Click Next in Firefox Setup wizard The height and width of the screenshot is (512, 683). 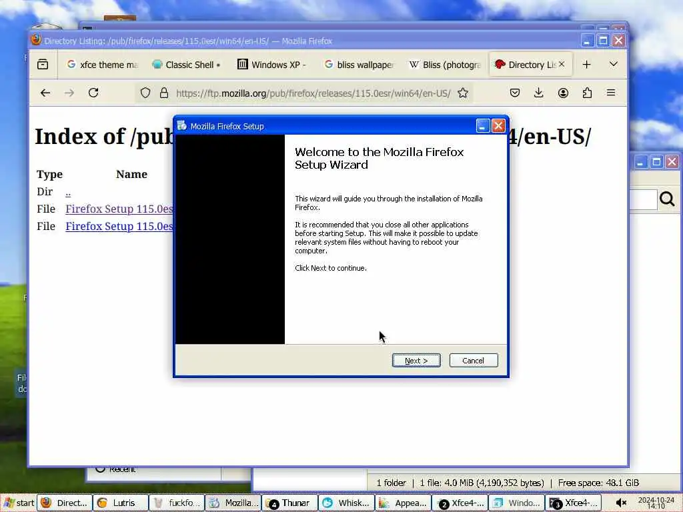(x=416, y=361)
